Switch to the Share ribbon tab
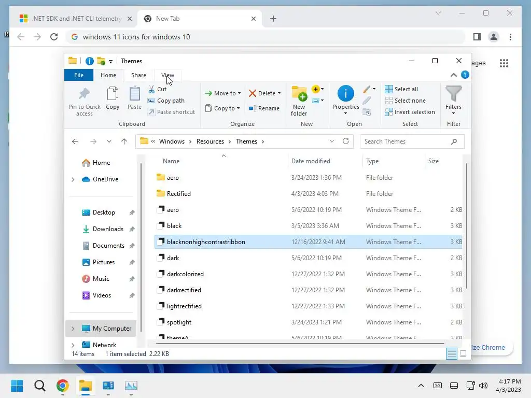The image size is (531, 398). point(138,75)
